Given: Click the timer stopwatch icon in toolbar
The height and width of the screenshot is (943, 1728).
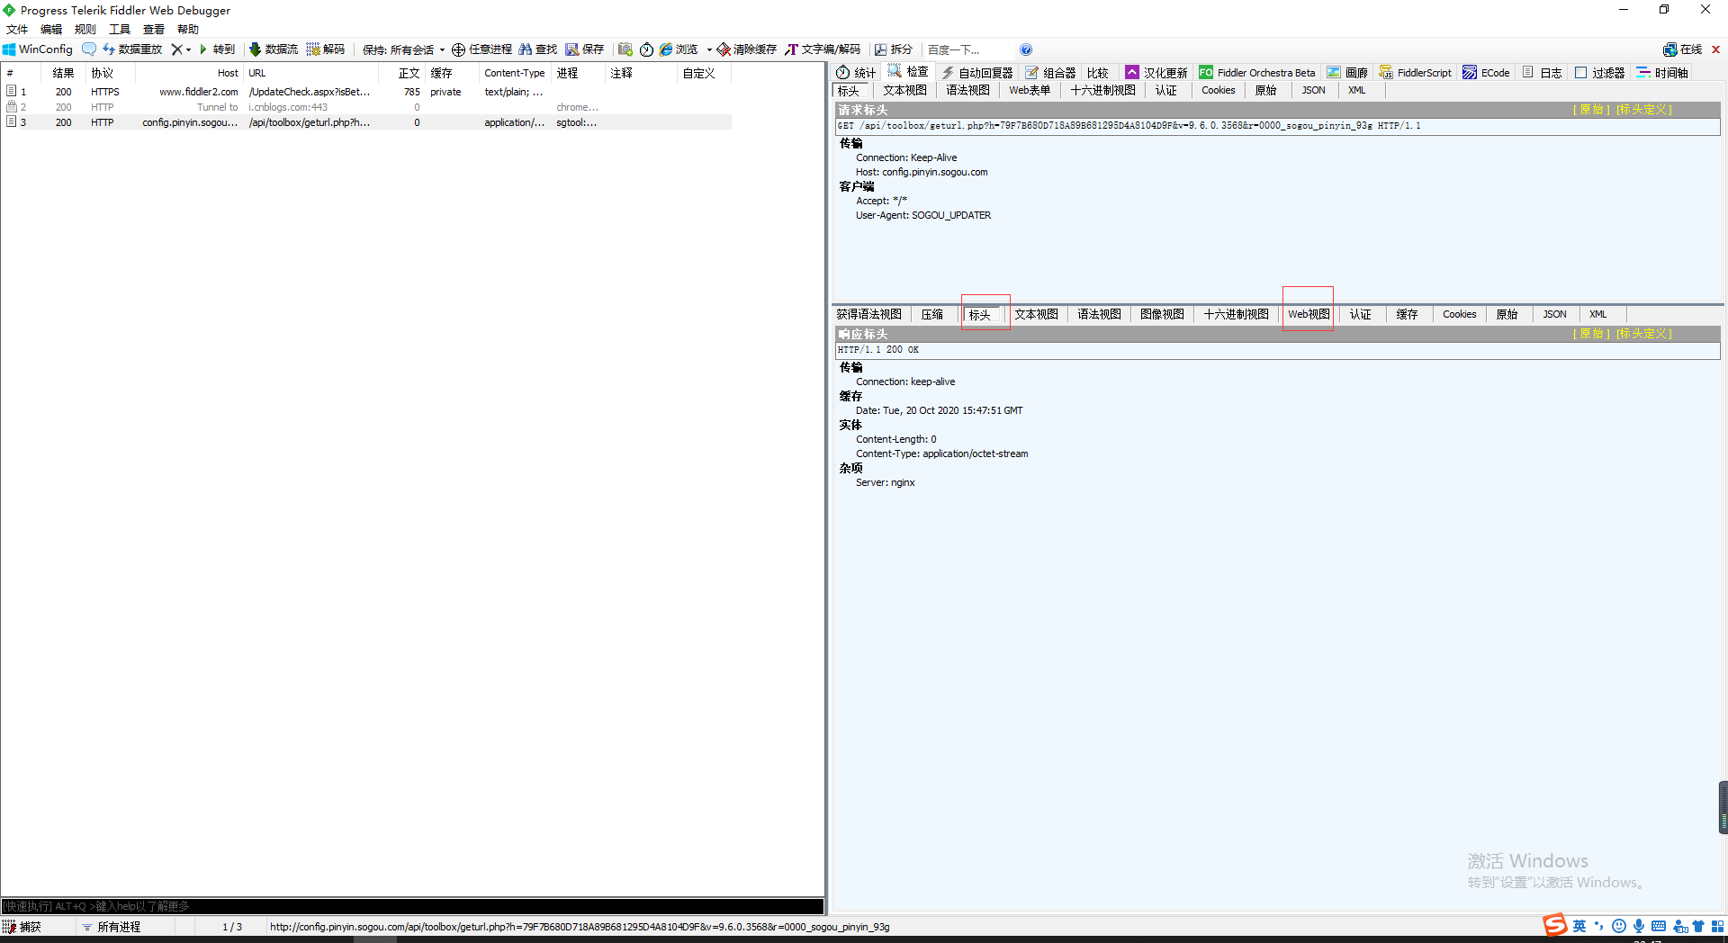Looking at the screenshot, I should point(646,49).
